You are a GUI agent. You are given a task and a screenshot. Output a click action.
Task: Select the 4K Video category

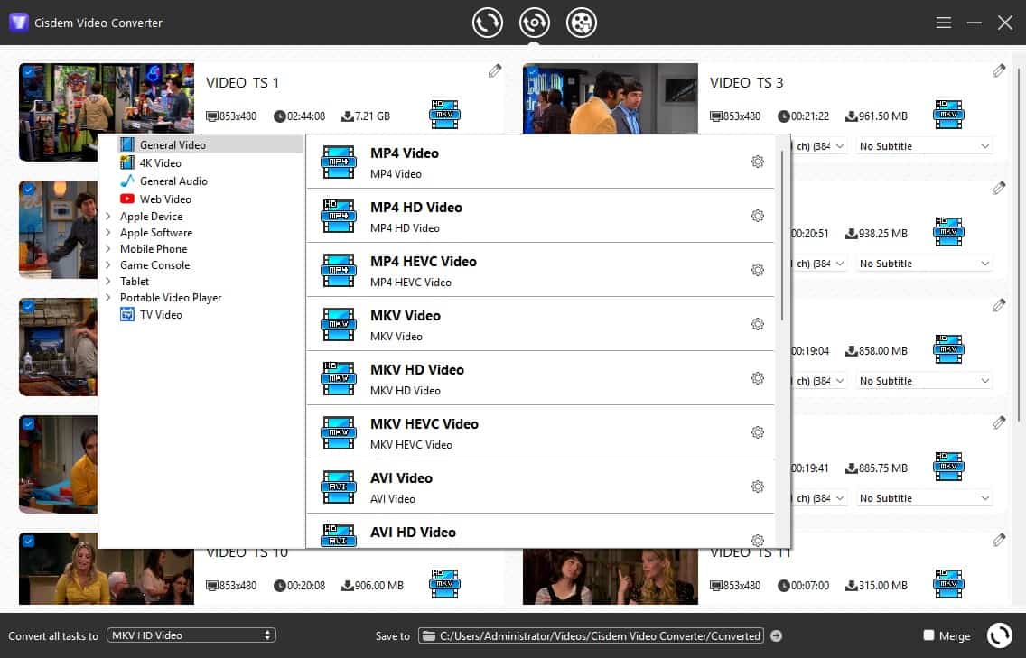160,162
